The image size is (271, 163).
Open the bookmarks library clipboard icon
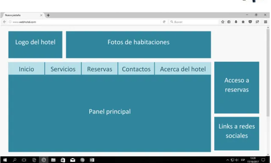tap(229, 22)
